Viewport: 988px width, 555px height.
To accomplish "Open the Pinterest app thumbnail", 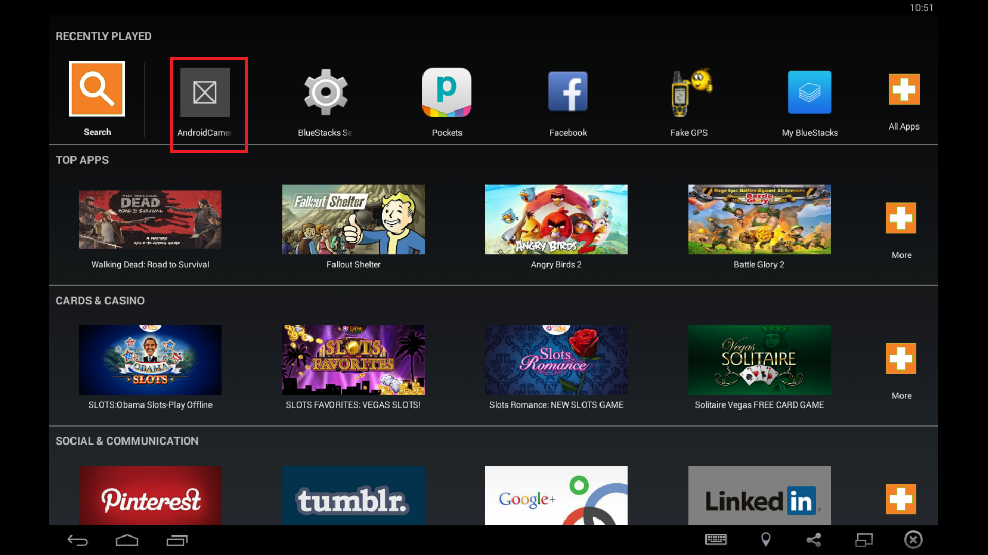I will coord(150,495).
